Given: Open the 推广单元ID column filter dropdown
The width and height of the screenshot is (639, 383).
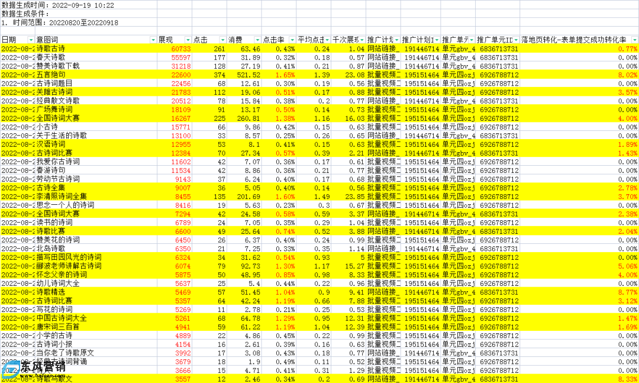Looking at the screenshot, I should click(x=515, y=40).
